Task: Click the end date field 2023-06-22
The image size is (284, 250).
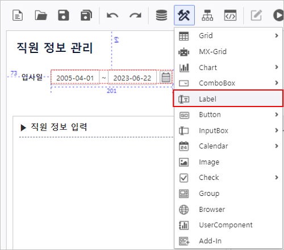Action: (x=132, y=77)
